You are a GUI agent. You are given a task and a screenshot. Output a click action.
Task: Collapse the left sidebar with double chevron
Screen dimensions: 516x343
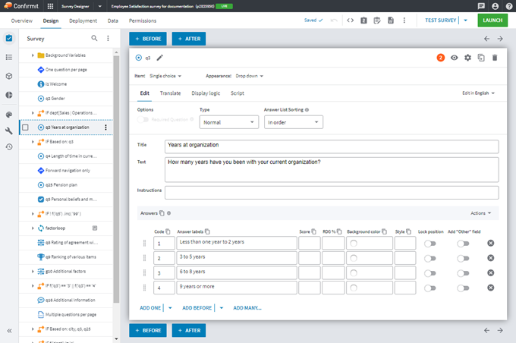tap(9, 331)
